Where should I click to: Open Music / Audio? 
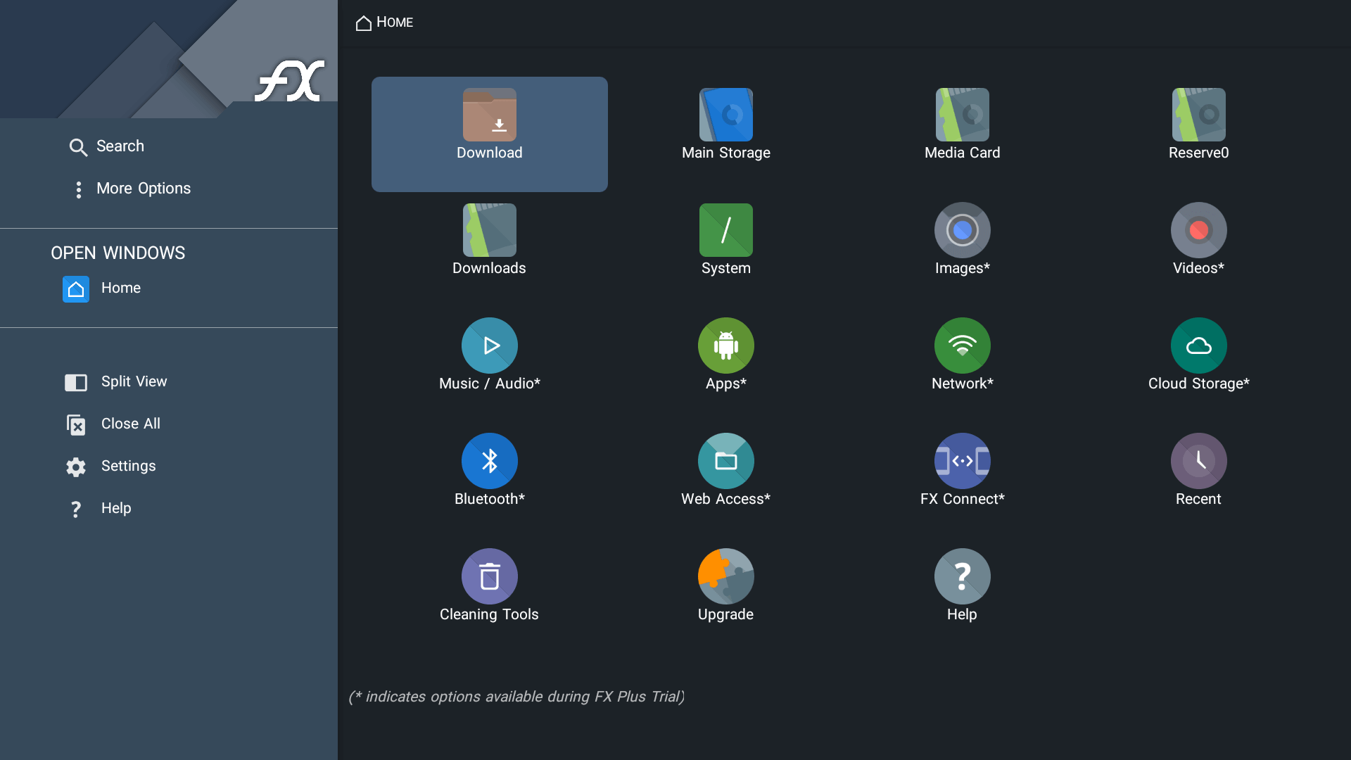point(489,355)
